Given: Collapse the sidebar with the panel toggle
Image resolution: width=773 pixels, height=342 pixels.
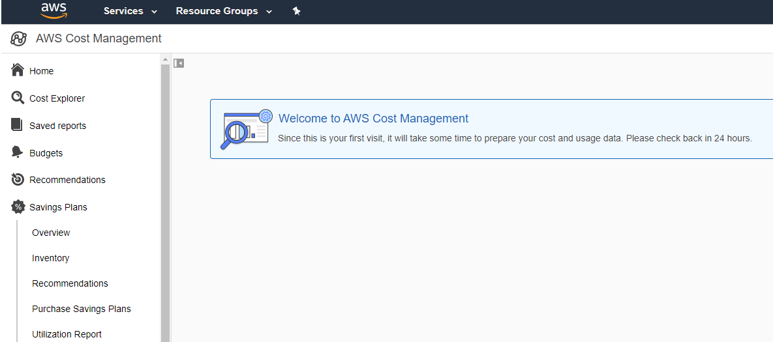Looking at the screenshot, I should point(179,63).
